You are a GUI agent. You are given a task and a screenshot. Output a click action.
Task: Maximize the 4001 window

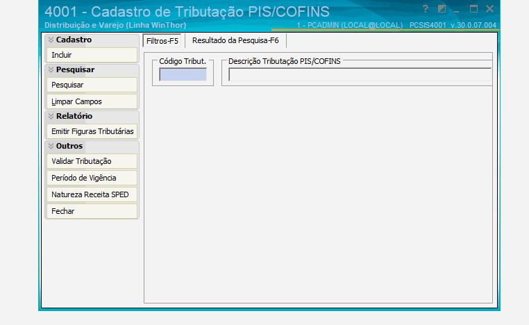[x=473, y=9]
